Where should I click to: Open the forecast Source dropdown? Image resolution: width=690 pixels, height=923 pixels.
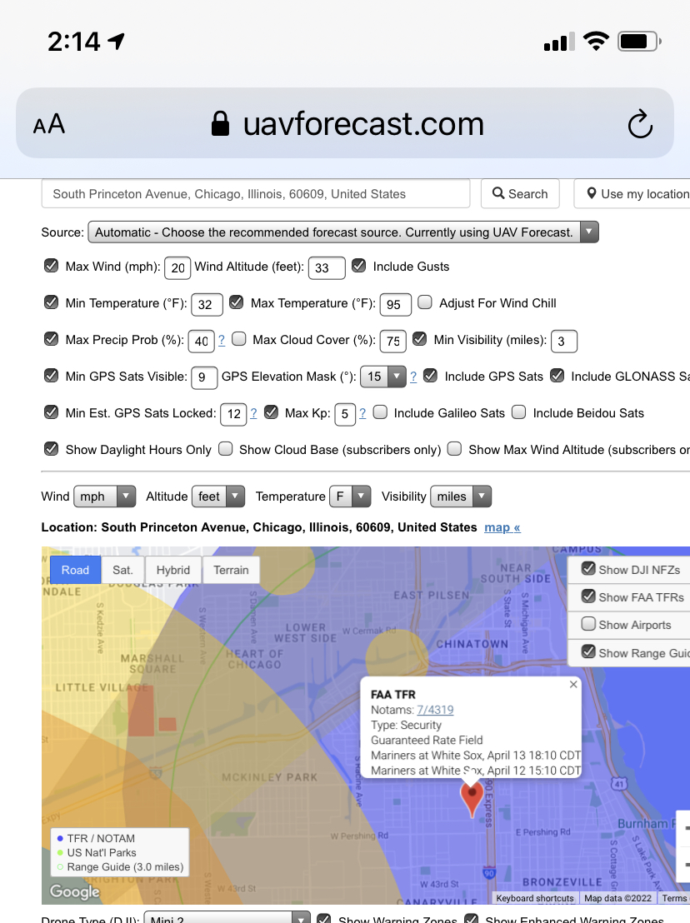pos(343,232)
